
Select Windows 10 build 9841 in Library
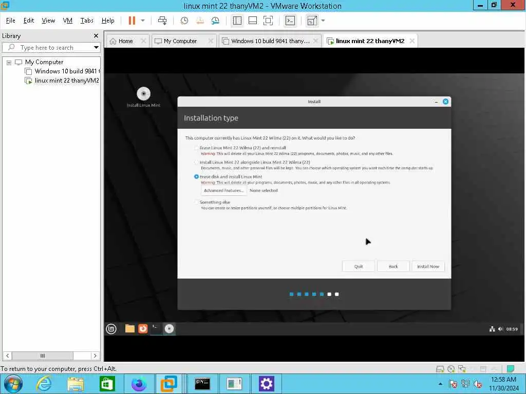[62, 71]
